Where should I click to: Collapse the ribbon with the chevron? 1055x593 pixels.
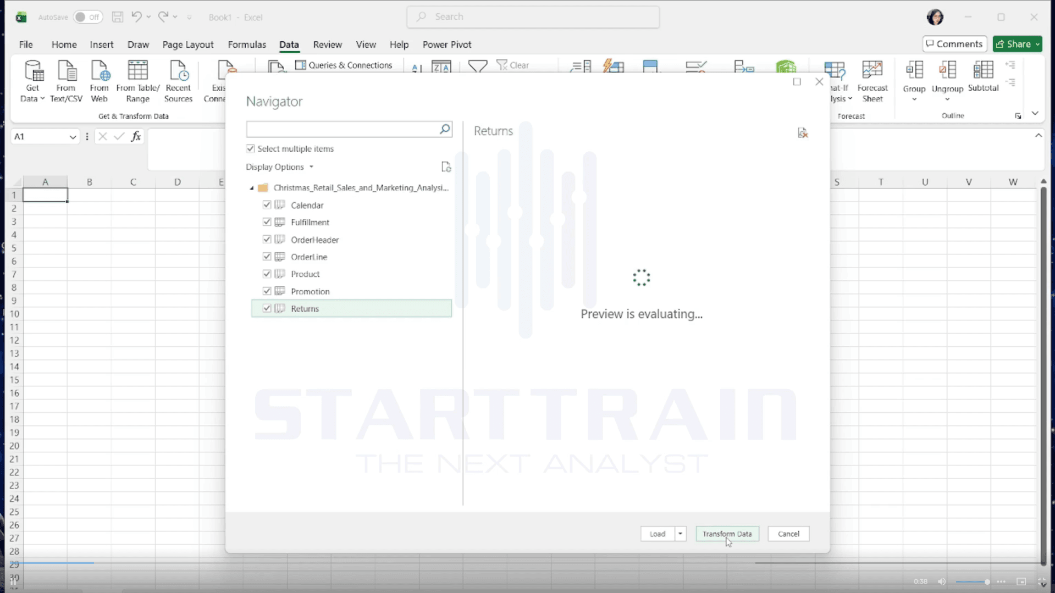[1035, 113]
